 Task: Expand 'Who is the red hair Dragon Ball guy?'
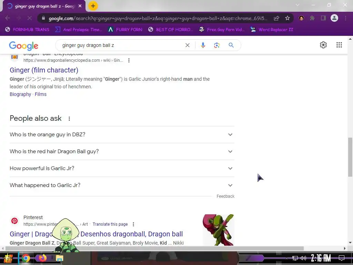click(122, 151)
